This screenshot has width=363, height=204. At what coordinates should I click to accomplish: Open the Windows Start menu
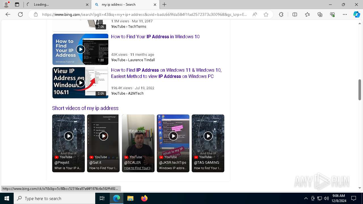[x=7, y=198]
